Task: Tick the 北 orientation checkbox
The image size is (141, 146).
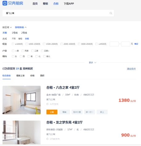Action: pyautogui.click(x=37, y=56)
